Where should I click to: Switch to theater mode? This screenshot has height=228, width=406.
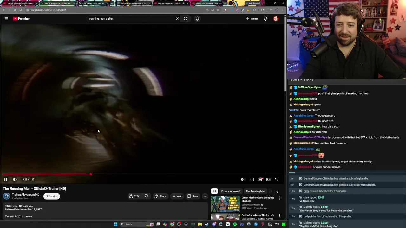coord(268,179)
